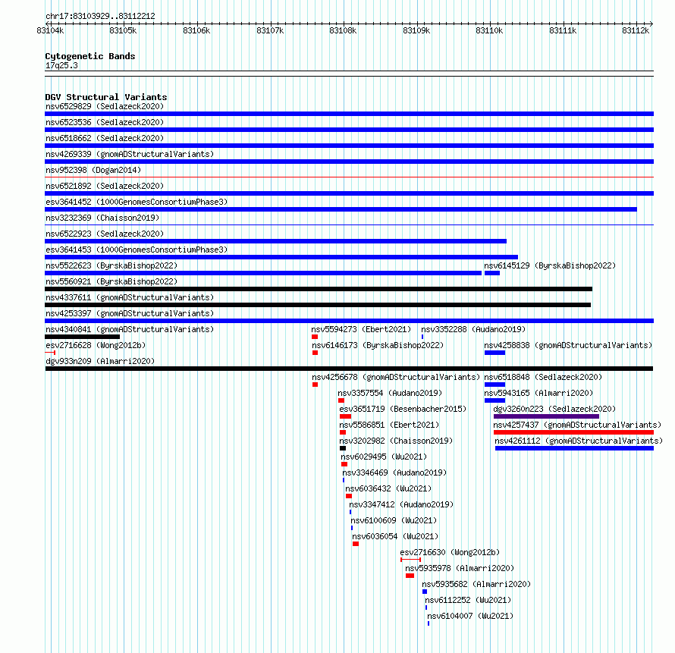
Task: Select nsv6521892 (Sedlazeck2020) label
Action: click(x=105, y=186)
